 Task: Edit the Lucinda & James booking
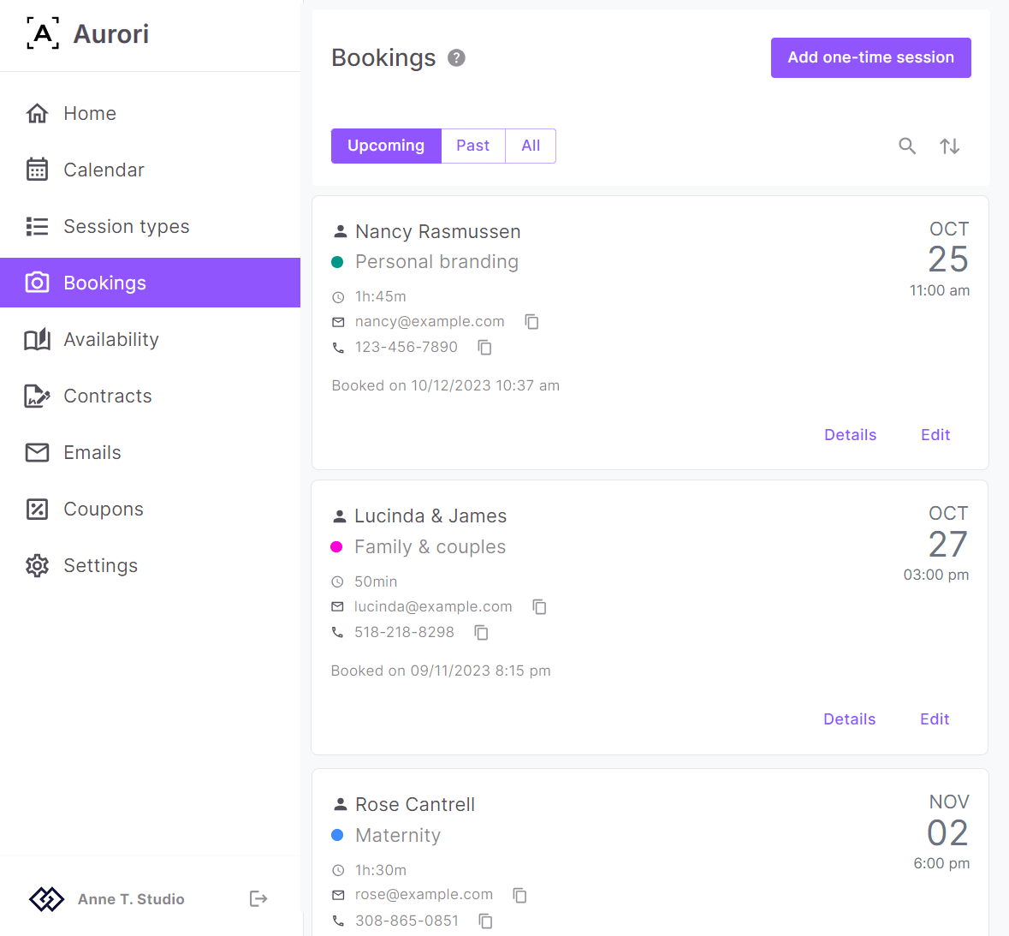tap(935, 719)
